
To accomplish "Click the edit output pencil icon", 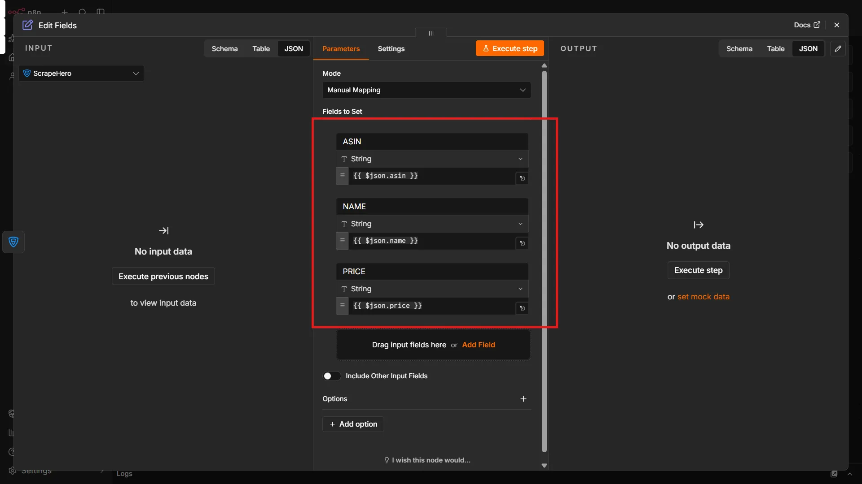I will click(838, 48).
